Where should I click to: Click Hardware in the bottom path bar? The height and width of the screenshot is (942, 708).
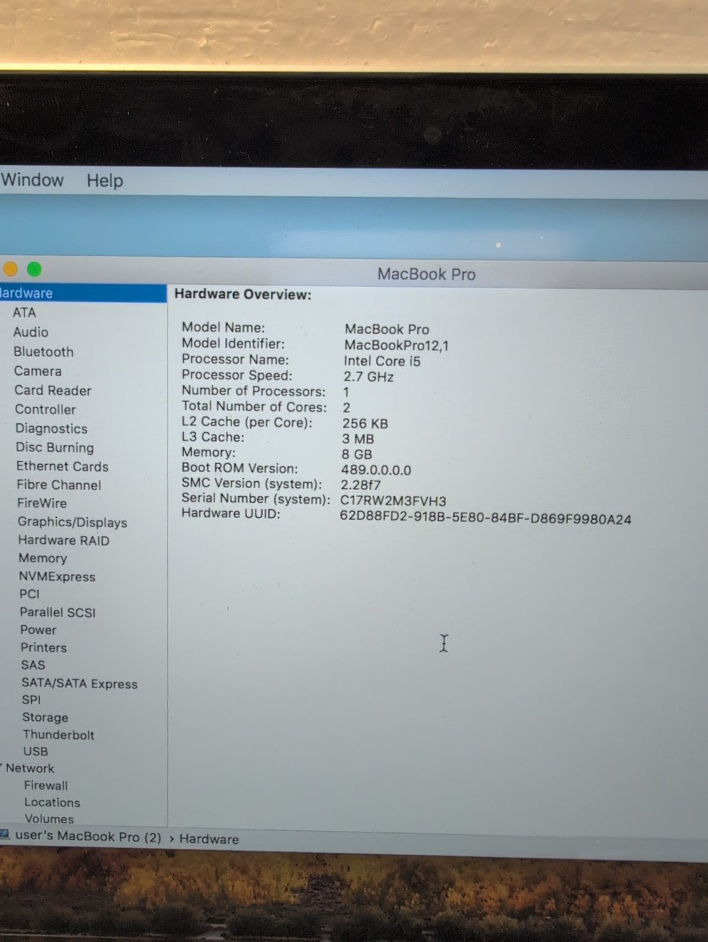[x=209, y=839]
